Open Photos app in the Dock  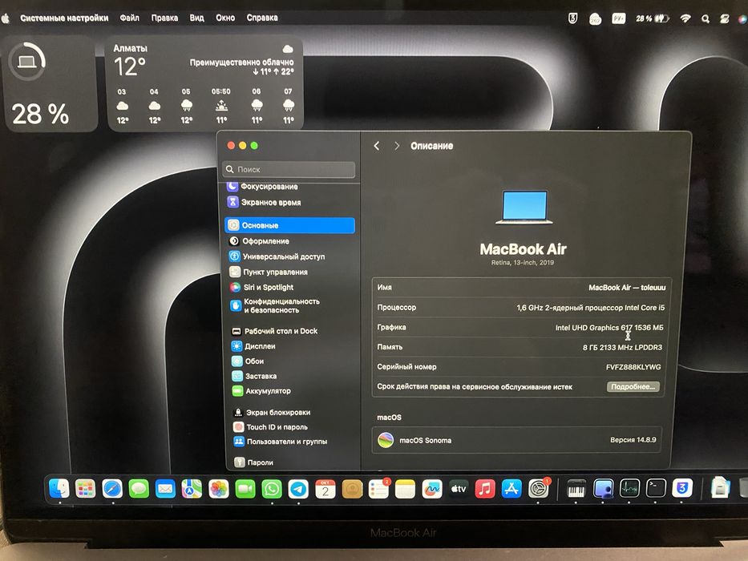[219, 489]
